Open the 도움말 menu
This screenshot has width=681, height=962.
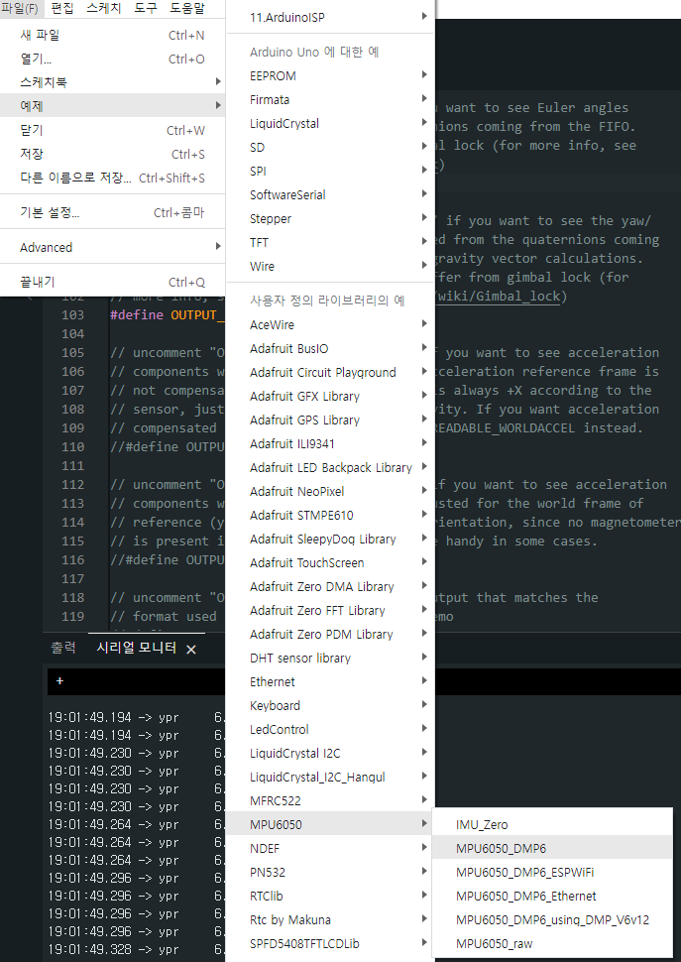pos(187,8)
